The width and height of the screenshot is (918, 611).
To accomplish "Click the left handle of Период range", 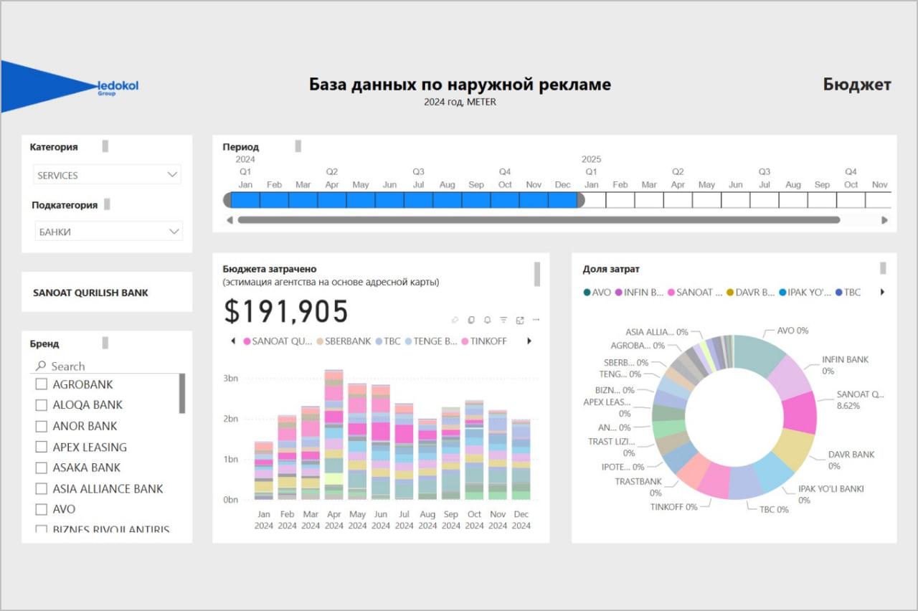I will click(x=228, y=200).
